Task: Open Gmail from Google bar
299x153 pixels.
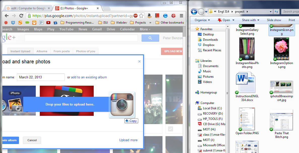Action: coord(97,29)
